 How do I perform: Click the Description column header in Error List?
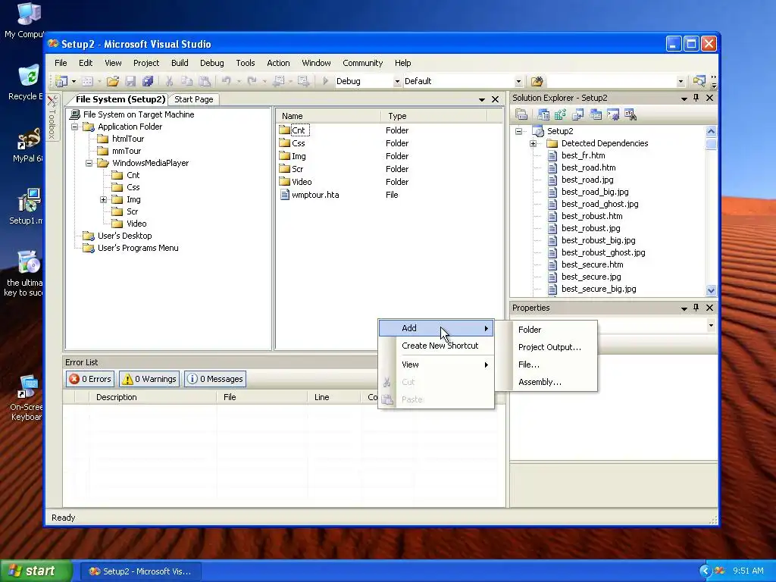pos(152,397)
